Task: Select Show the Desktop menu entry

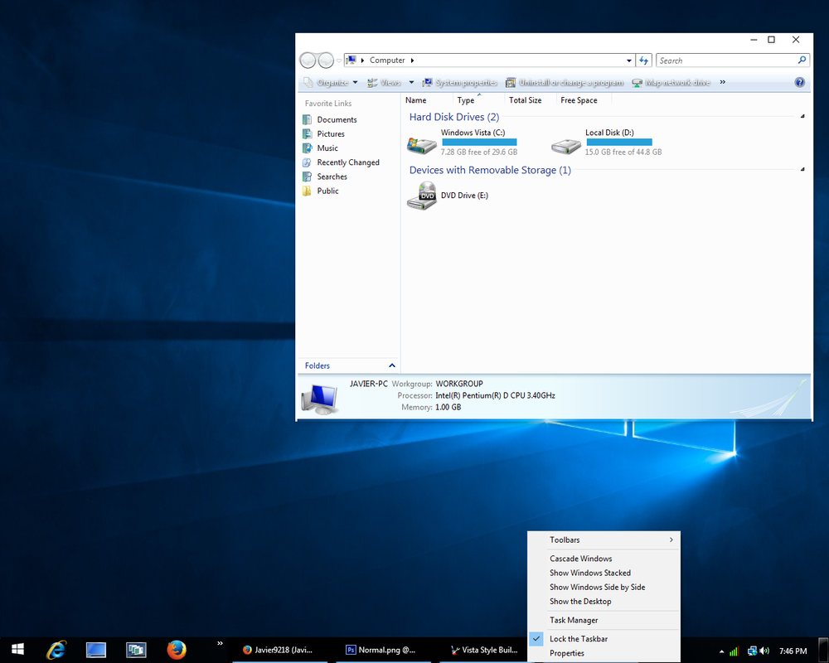Action: tap(580, 602)
